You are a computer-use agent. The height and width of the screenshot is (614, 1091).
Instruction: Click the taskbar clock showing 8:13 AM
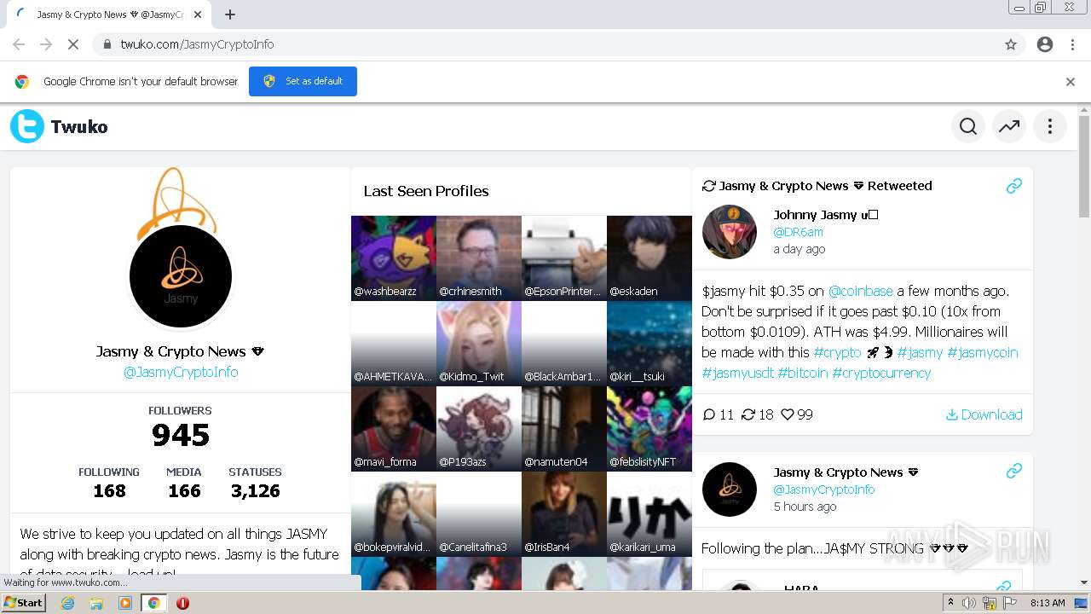click(1048, 603)
